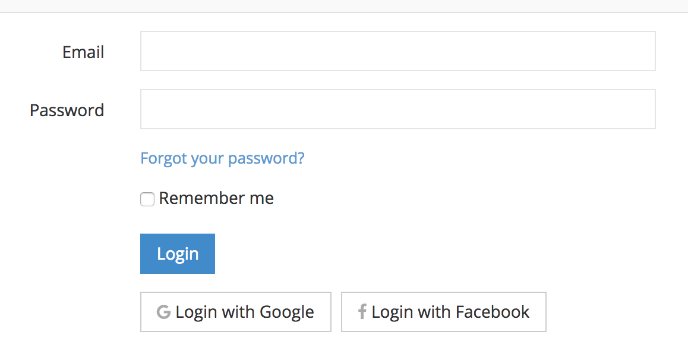The height and width of the screenshot is (351, 688).
Task: Select the Login with Google branding icon
Action: [x=163, y=311]
